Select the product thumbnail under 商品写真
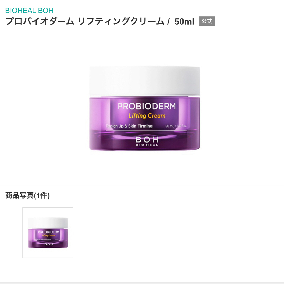 [x=48, y=233]
